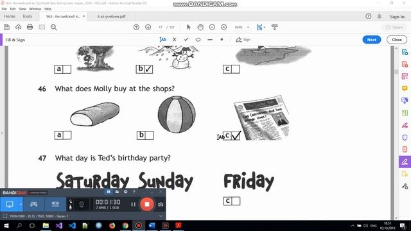Viewport: 411px width, 231px height.
Task: Open the Sign tool
Action: pos(243,40)
